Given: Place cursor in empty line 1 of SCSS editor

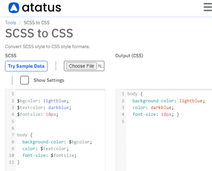Looking at the screenshot, I should click(x=60, y=94).
